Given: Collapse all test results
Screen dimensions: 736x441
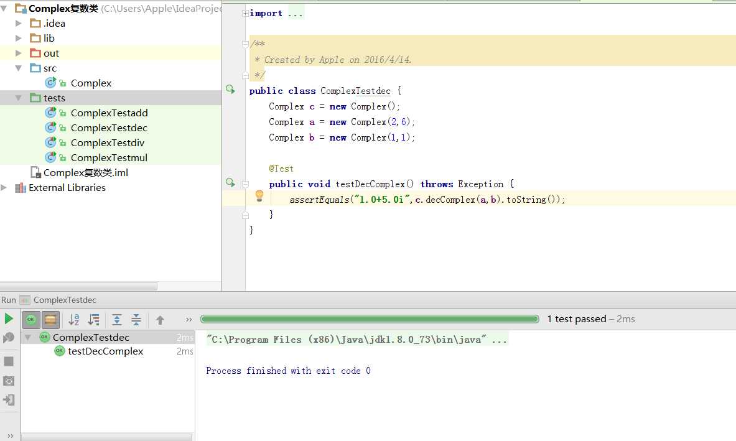Looking at the screenshot, I should point(136,320).
